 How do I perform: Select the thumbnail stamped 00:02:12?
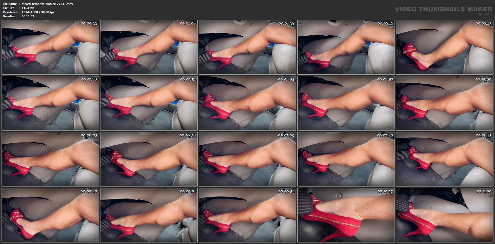tap(346, 47)
